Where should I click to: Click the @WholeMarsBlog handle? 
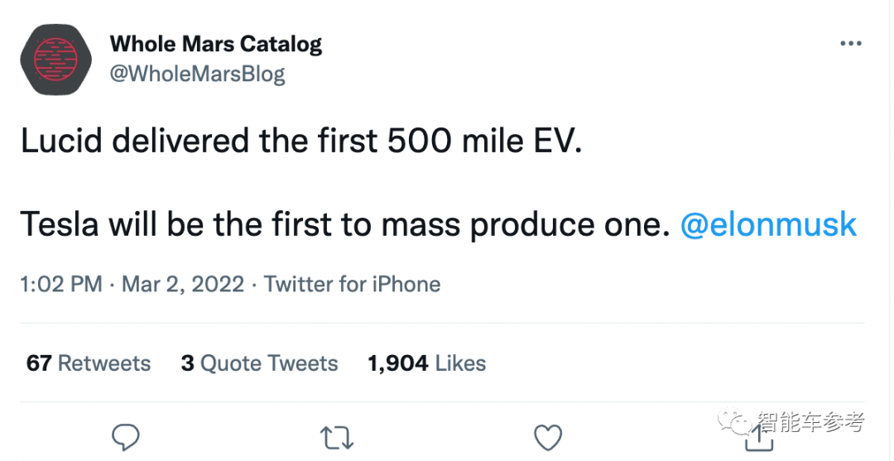coord(197,74)
